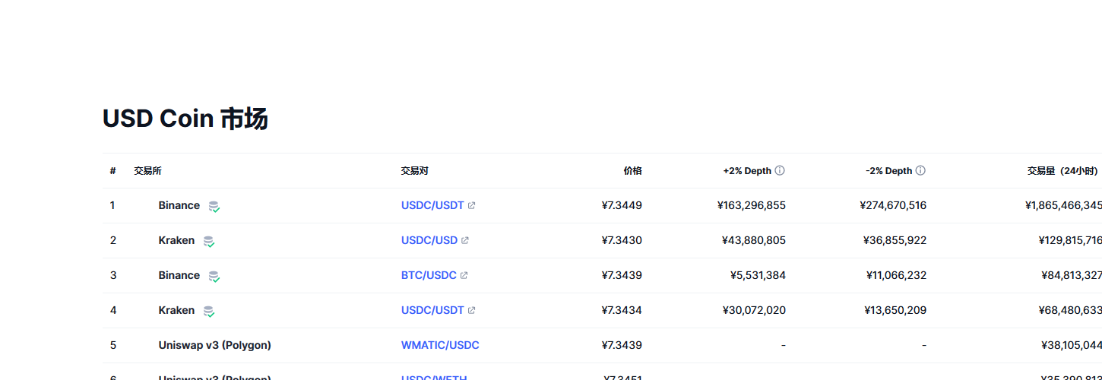Click the 交易对 column header
This screenshot has width=1102, height=380.
pos(414,171)
